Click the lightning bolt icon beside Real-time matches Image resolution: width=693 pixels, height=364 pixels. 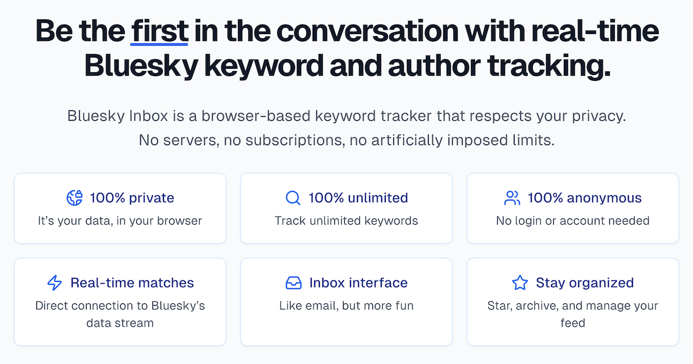tap(55, 283)
